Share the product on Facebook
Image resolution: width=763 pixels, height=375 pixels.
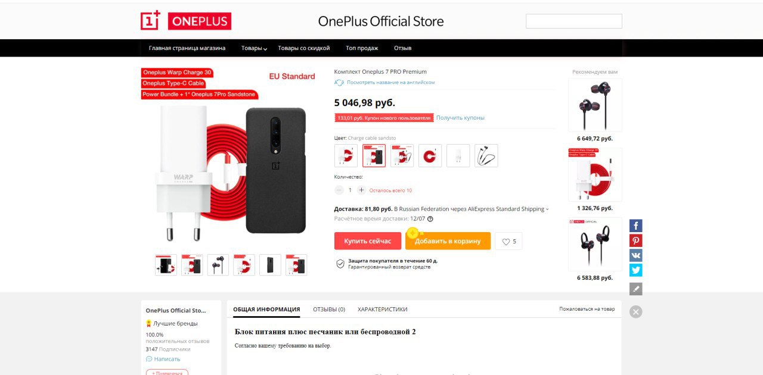(x=636, y=226)
